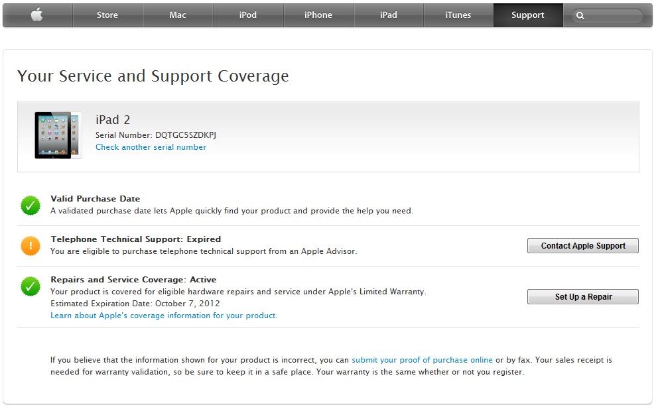Click the search magnifier icon
656x413 pixels.
click(x=580, y=16)
